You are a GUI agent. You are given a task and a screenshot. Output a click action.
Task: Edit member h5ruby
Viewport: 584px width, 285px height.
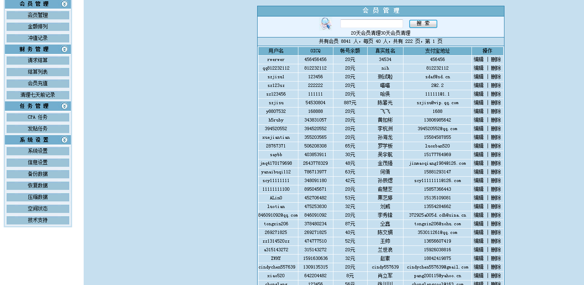coord(478,120)
